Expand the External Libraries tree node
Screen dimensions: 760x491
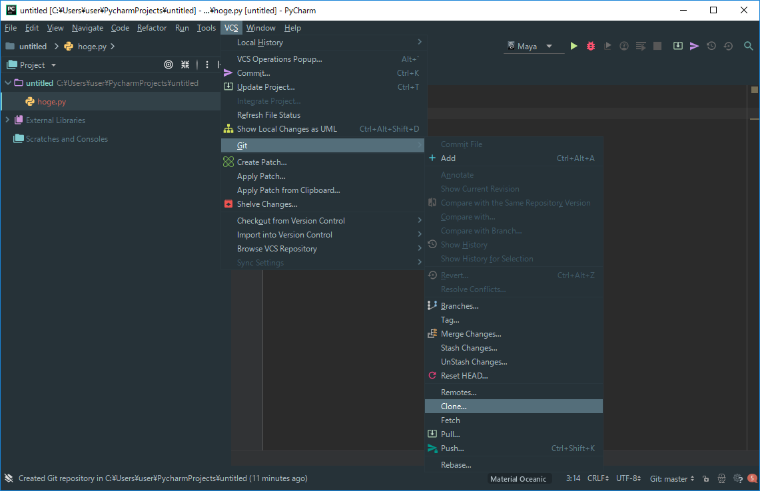[x=9, y=120]
